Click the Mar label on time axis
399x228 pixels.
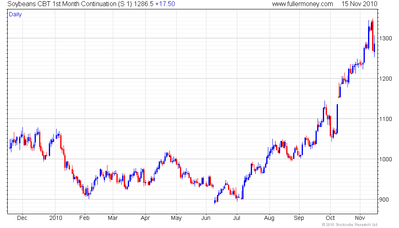113,218
